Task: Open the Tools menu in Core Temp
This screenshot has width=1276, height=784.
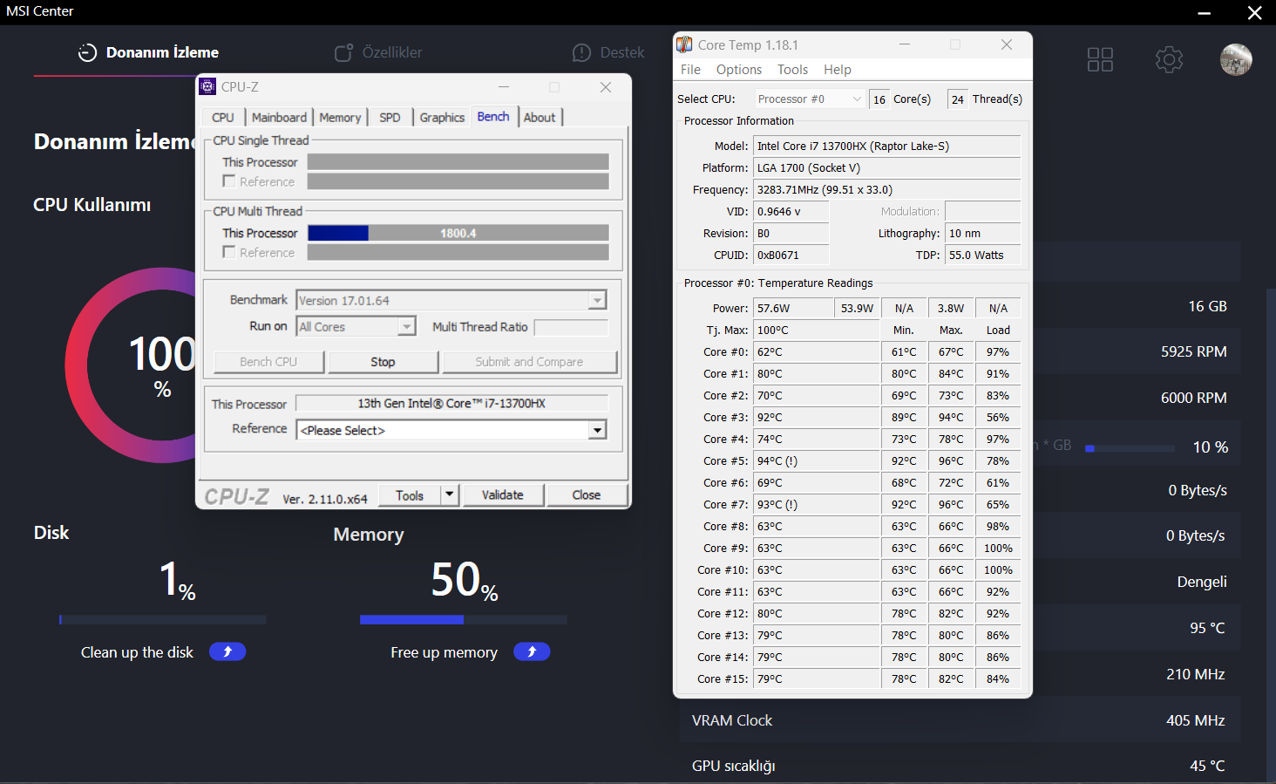Action: point(792,70)
